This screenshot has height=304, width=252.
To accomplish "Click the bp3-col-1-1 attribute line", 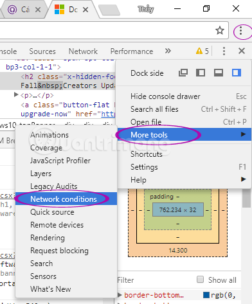I will [33, 67].
